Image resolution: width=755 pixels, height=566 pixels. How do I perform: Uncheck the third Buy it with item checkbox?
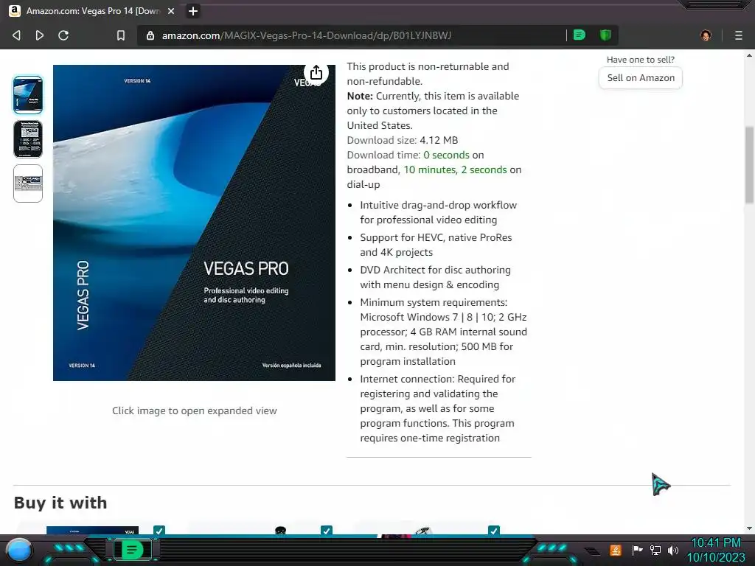[x=493, y=530]
